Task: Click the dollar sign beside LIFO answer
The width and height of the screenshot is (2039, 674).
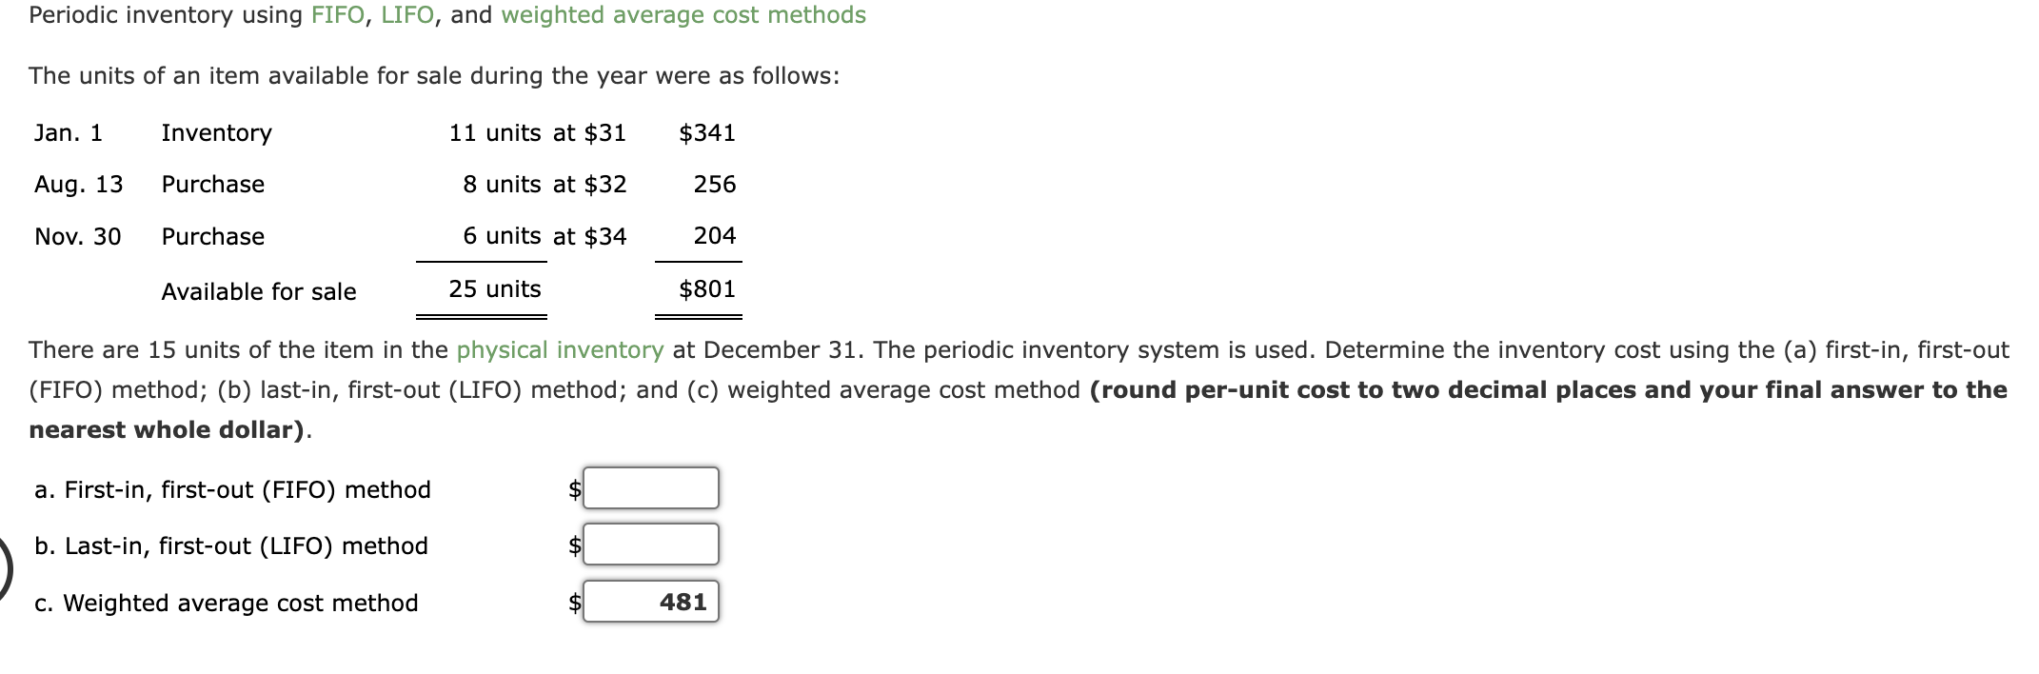Action: (x=571, y=545)
